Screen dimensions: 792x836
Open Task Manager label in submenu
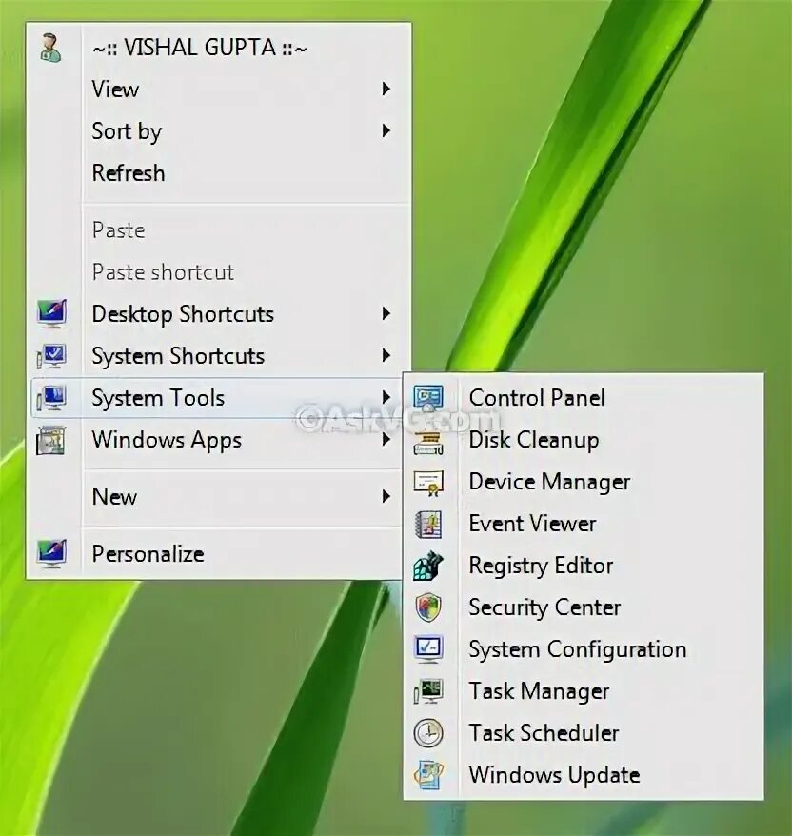(x=539, y=691)
